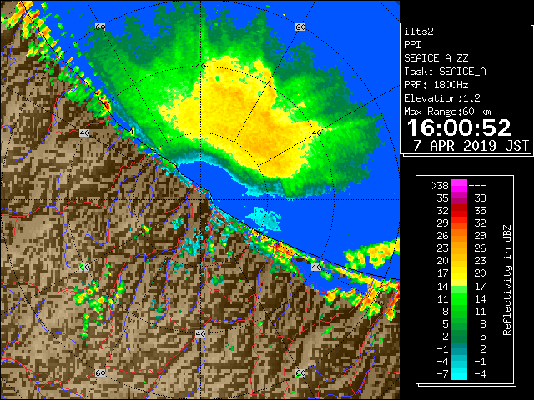Select the "PPI" scan type text
The height and width of the screenshot is (400, 534).
pyautogui.click(x=412, y=45)
